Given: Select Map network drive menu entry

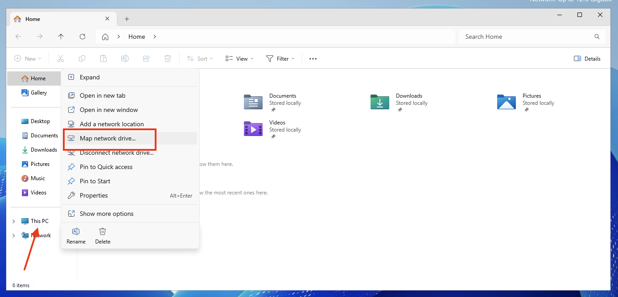Looking at the screenshot, I should (107, 138).
